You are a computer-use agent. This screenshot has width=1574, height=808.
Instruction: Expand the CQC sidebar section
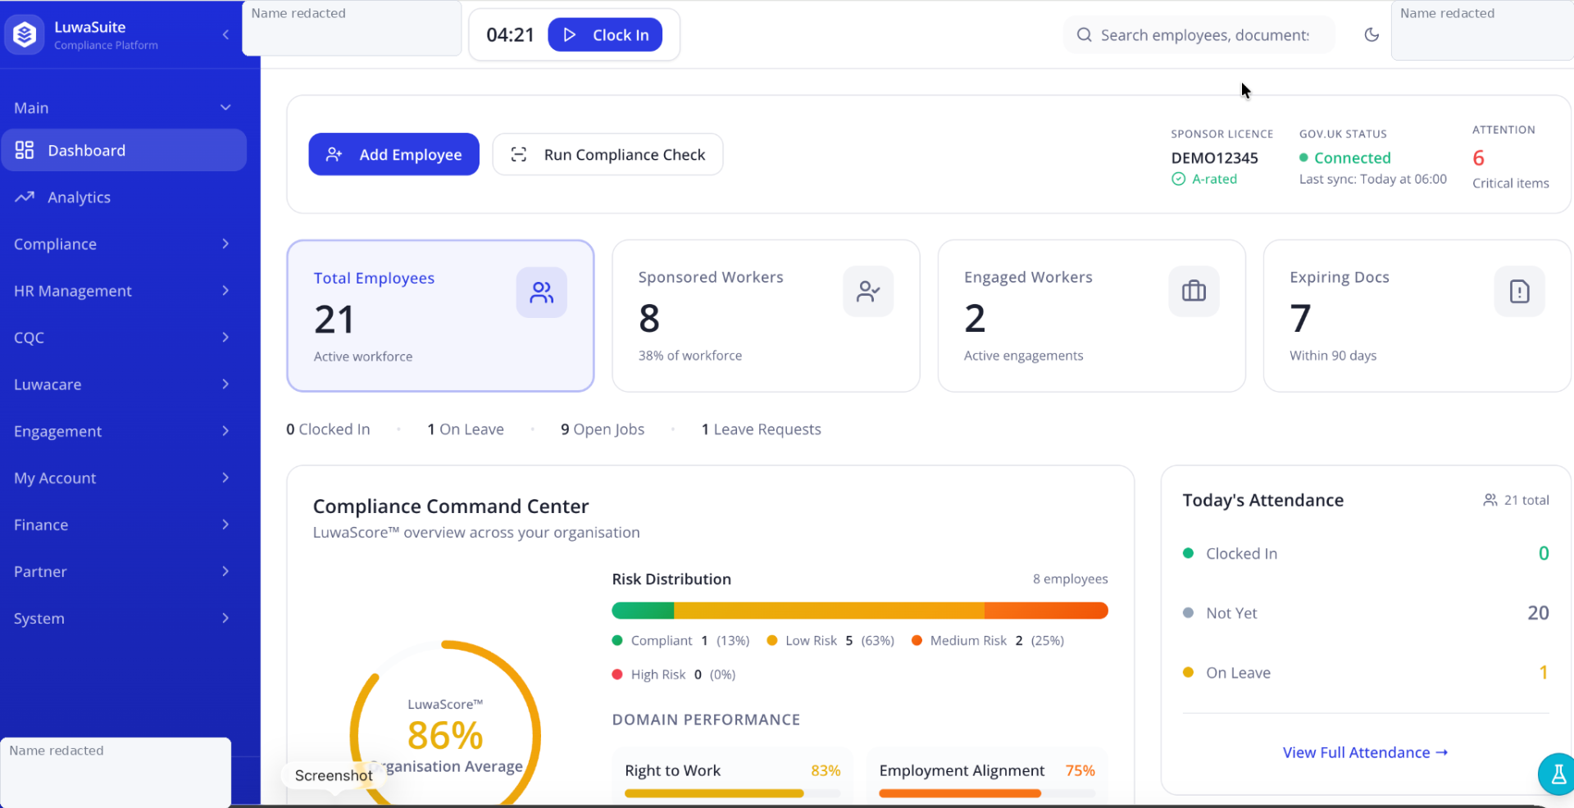pos(123,338)
